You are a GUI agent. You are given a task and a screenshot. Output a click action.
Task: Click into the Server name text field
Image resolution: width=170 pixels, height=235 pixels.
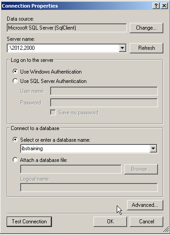coord(63,48)
